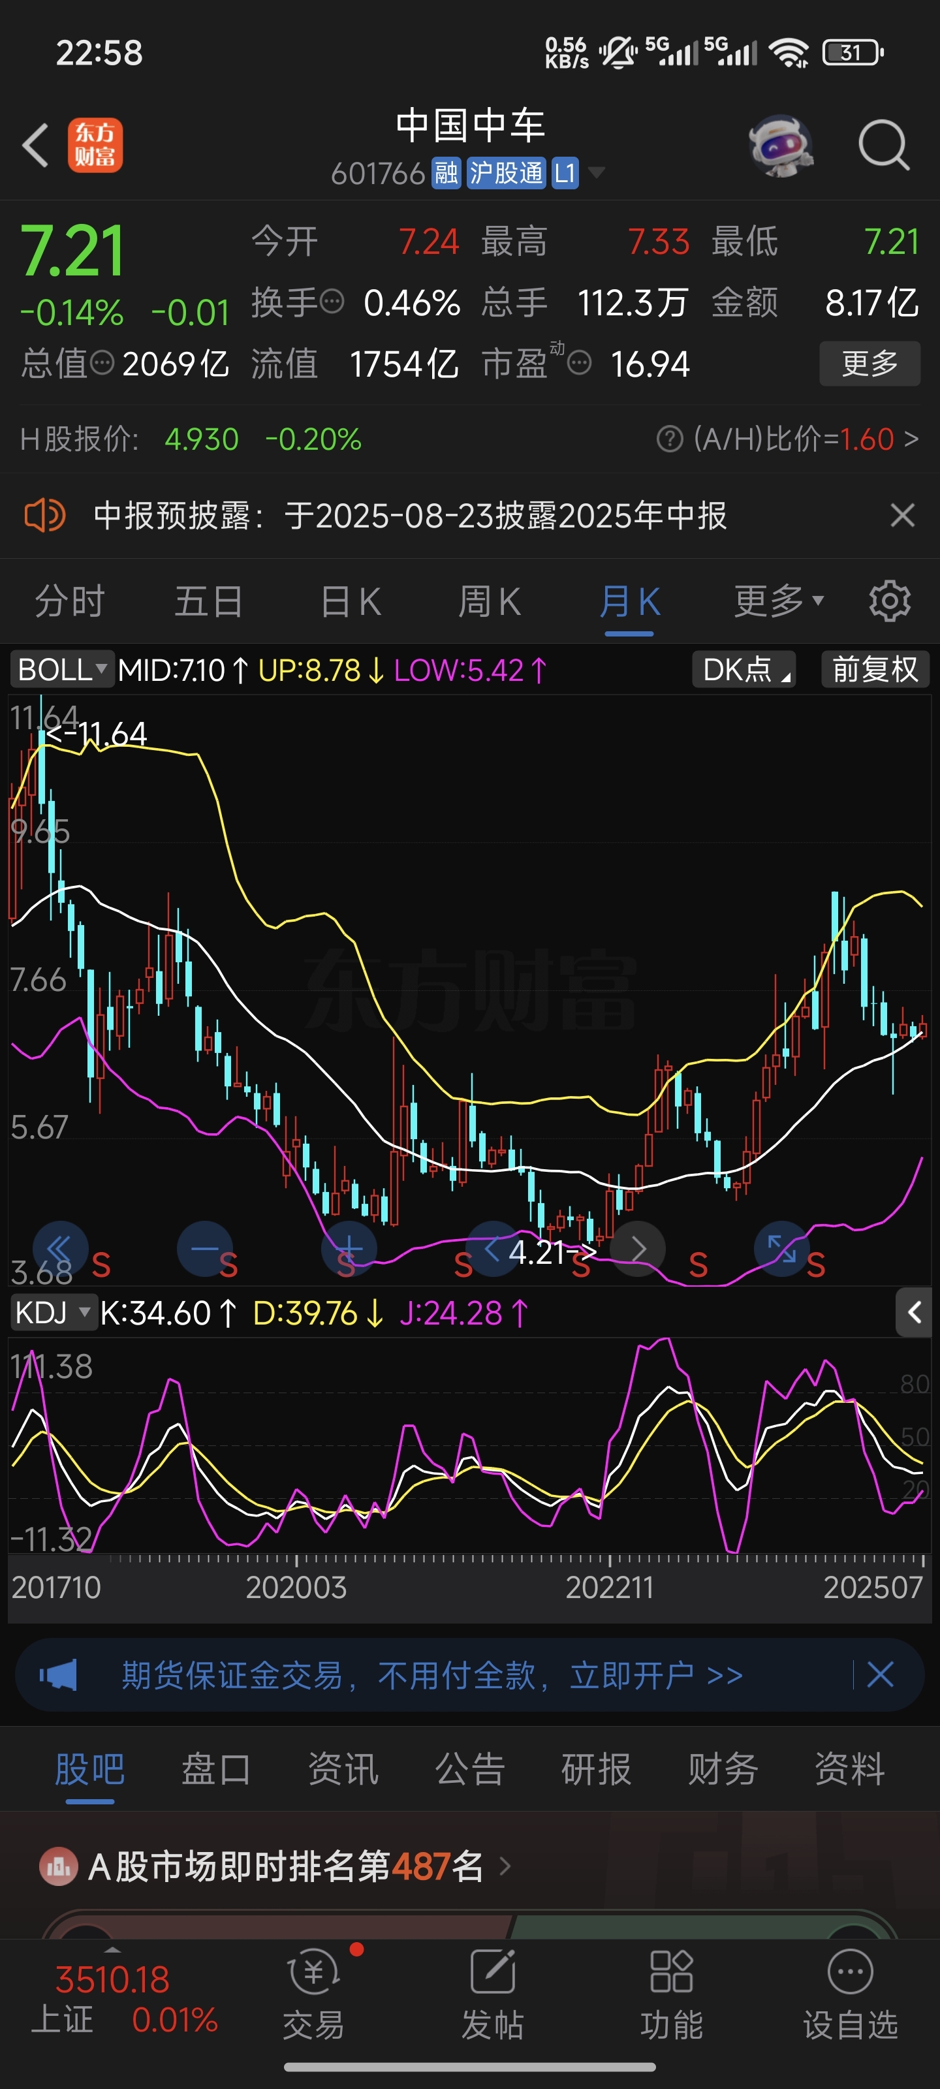Switch to 资讯 tab
The height and width of the screenshot is (2089, 940).
(343, 1768)
